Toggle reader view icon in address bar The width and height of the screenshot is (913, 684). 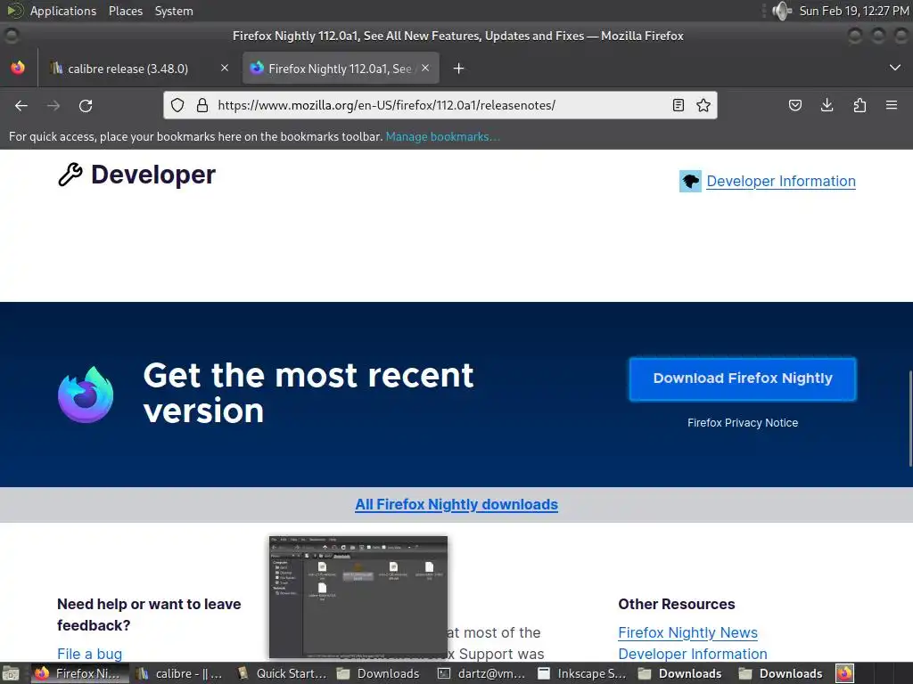click(x=678, y=105)
